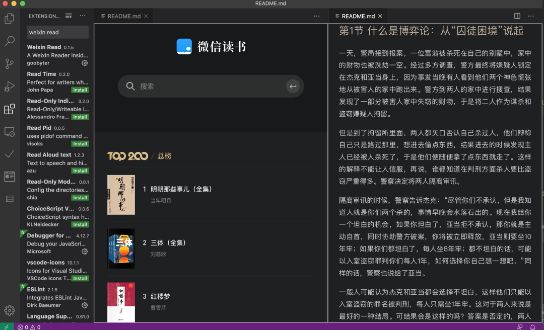The image size is (544, 330).
Task: Open the Run and Debug view
Action: [9, 86]
